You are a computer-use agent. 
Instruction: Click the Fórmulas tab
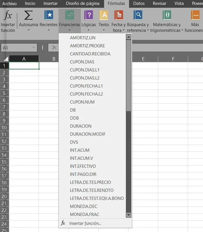(116, 3)
